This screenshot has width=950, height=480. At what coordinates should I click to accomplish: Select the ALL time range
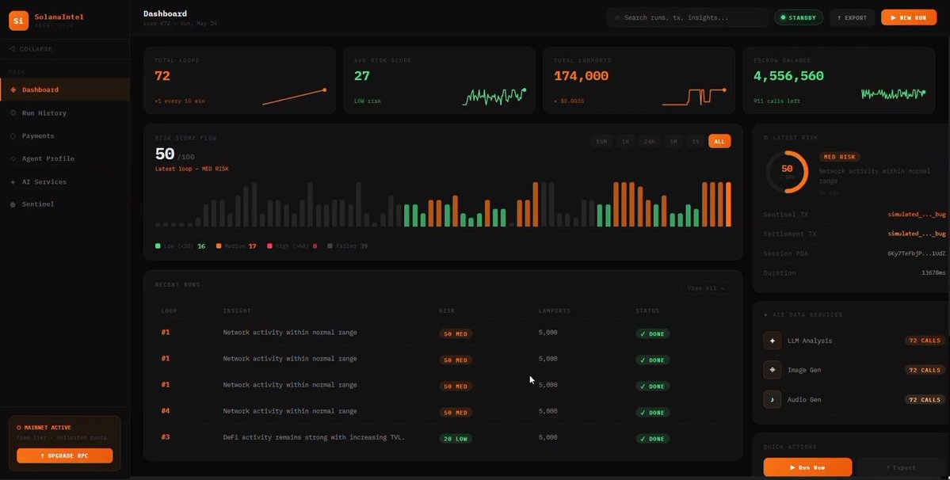point(719,142)
